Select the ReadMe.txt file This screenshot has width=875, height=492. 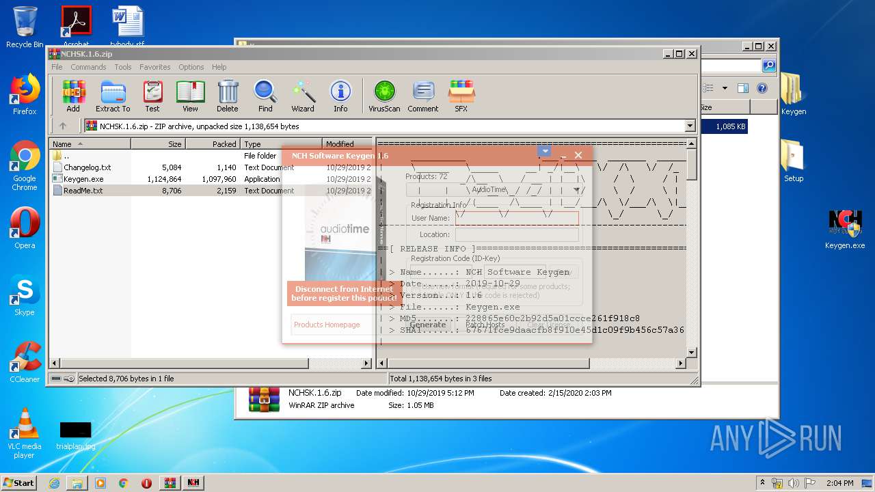[83, 191]
